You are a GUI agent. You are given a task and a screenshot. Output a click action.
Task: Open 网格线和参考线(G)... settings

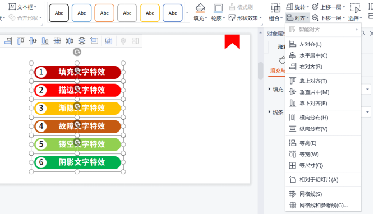tap(323, 205)
